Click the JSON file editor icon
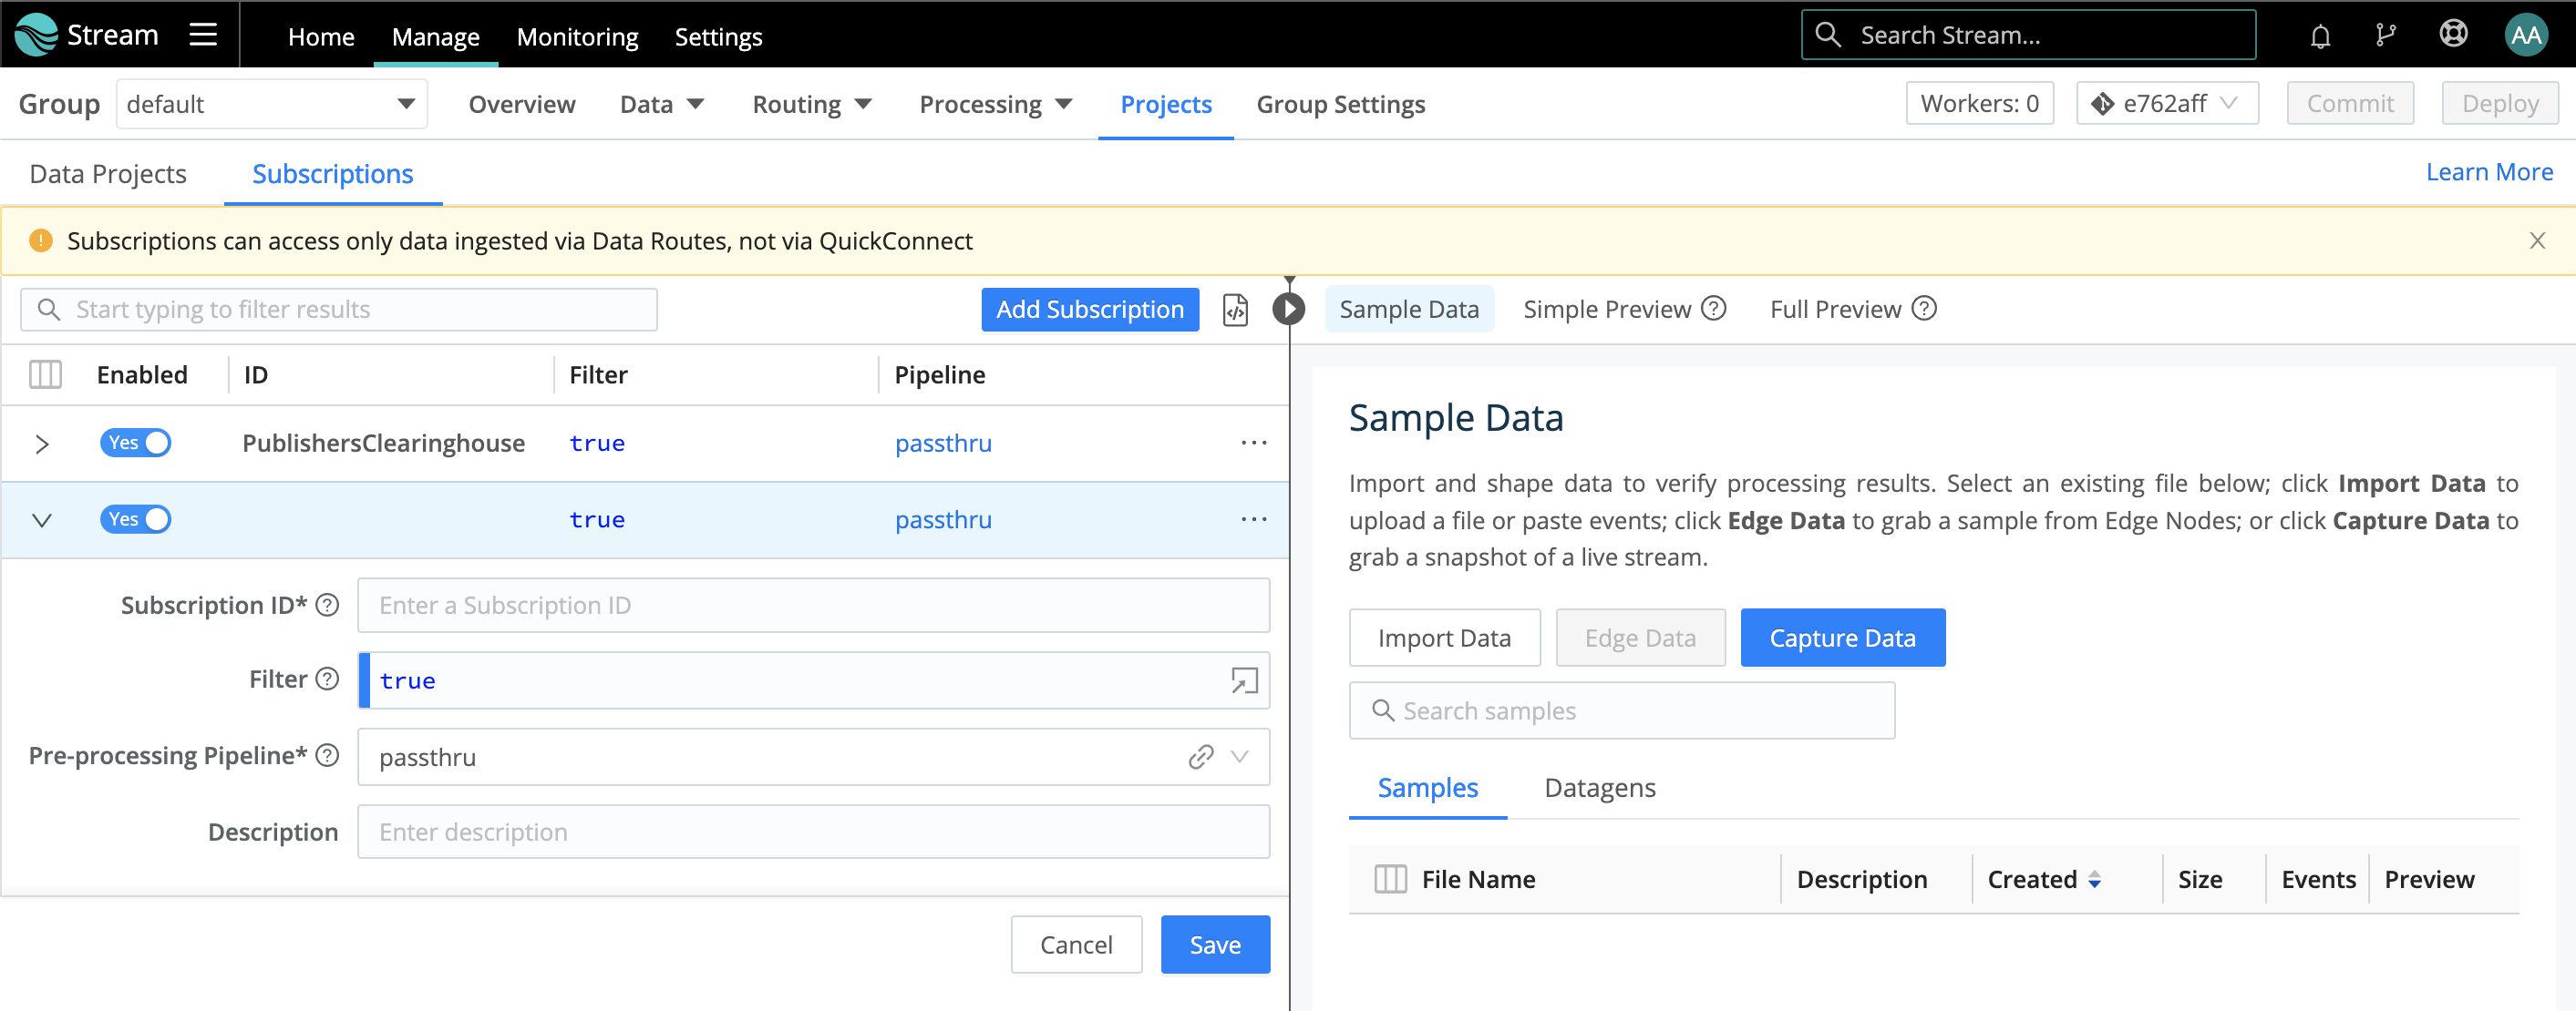The width and height of the screenshot is (2576, 1011). (1235, 310)
